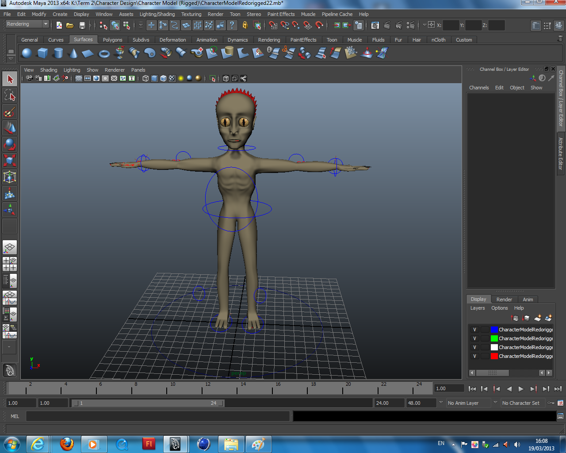The image size is (566, 453).
Task: Hide the red-colored layer
Action: click(x=474, y=356)
